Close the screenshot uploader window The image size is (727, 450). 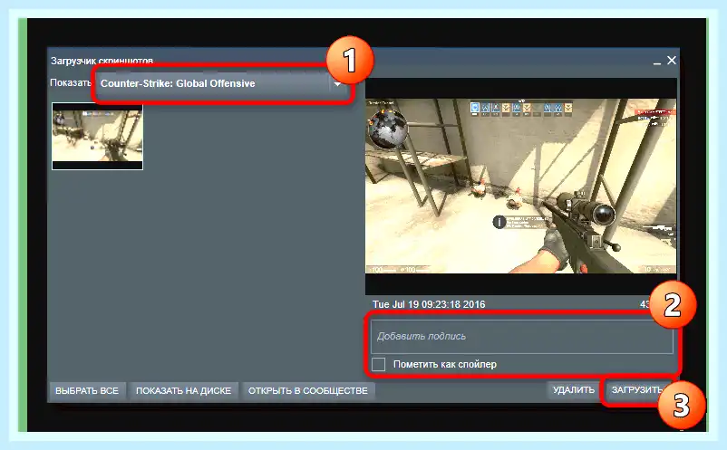(x=672, y=61)
